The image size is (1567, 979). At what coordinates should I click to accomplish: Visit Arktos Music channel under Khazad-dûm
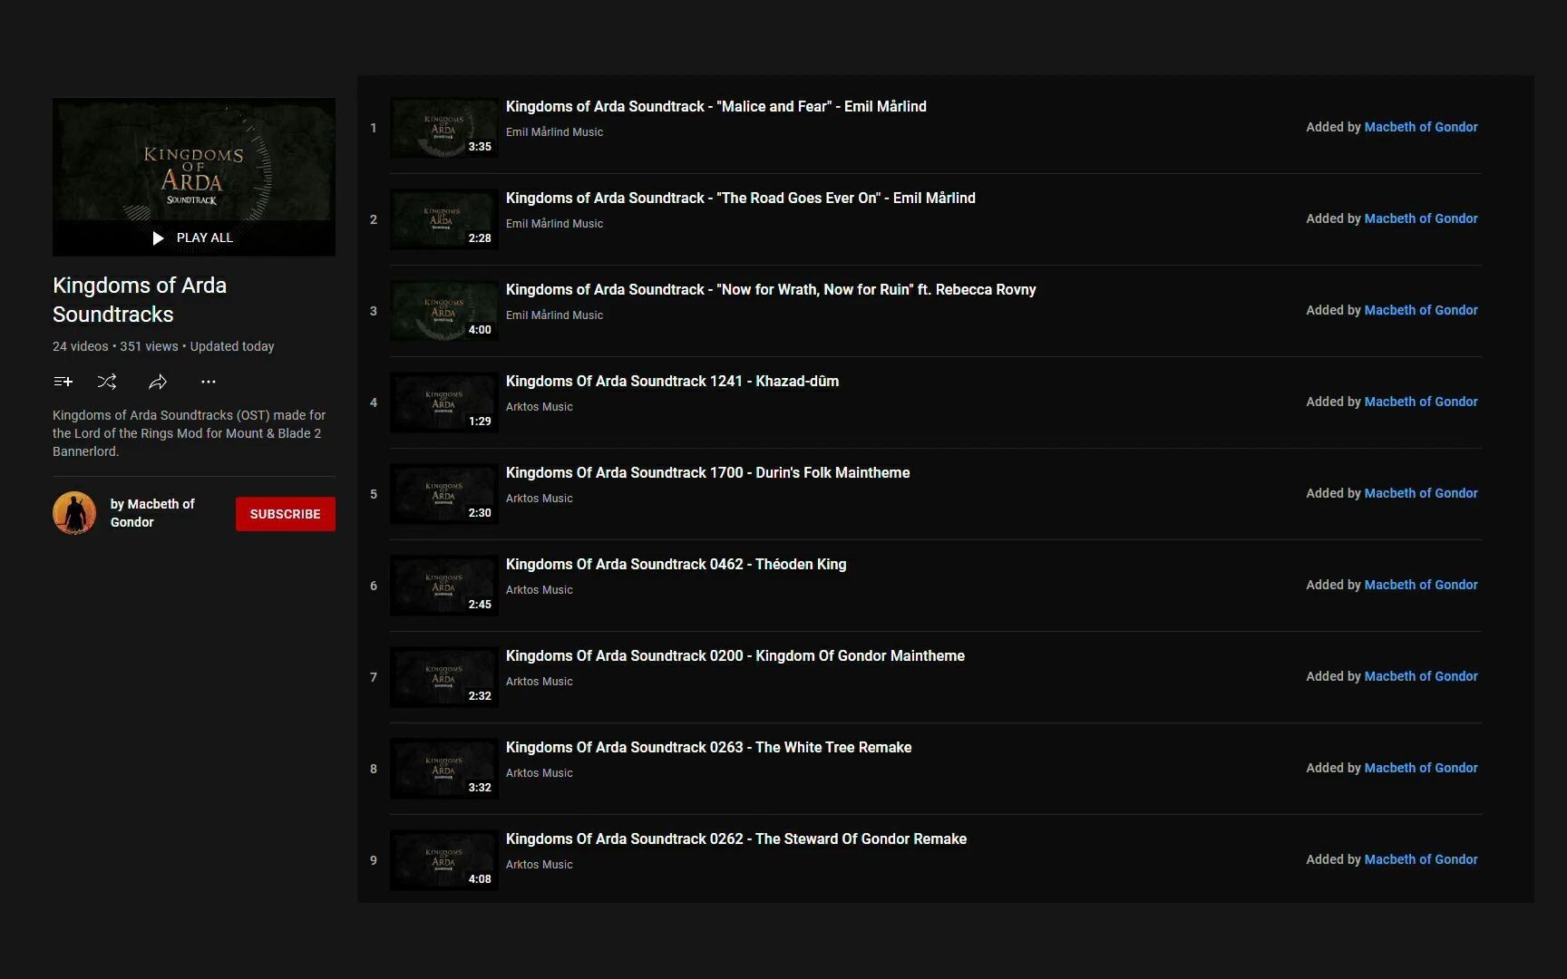pyautogui.click(x=540, y=407)
